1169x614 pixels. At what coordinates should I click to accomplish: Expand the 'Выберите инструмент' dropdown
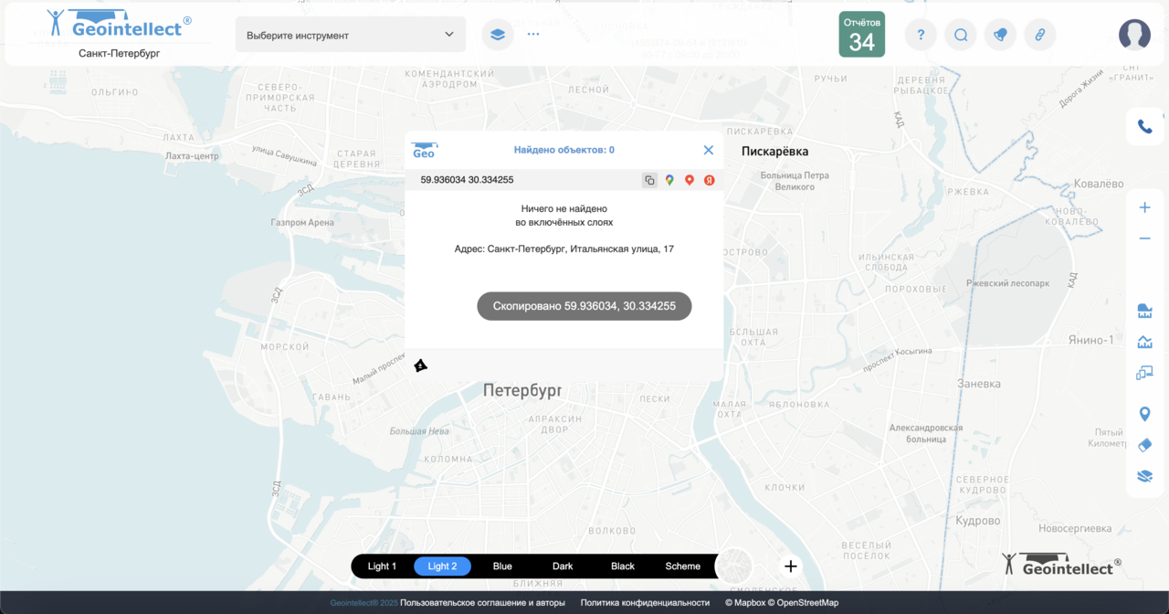351,35
